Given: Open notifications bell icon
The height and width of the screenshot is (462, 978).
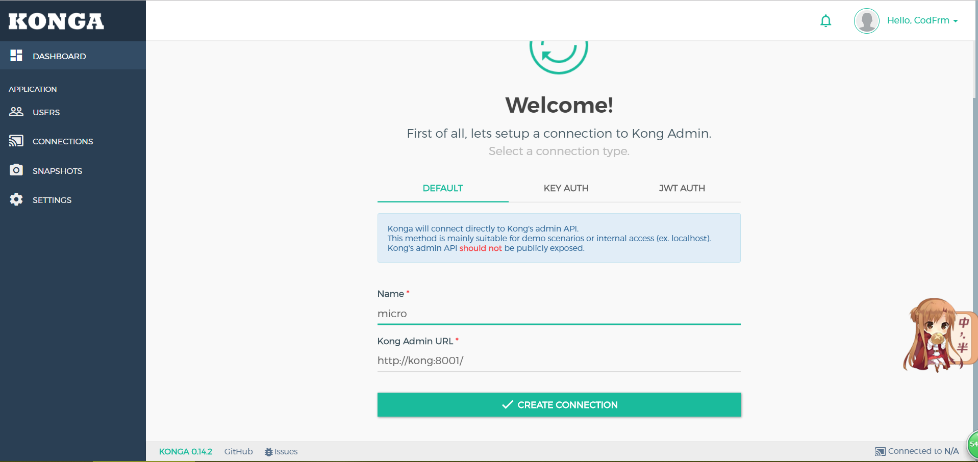Looking at the screenshot, I should (x=825, y=21).
